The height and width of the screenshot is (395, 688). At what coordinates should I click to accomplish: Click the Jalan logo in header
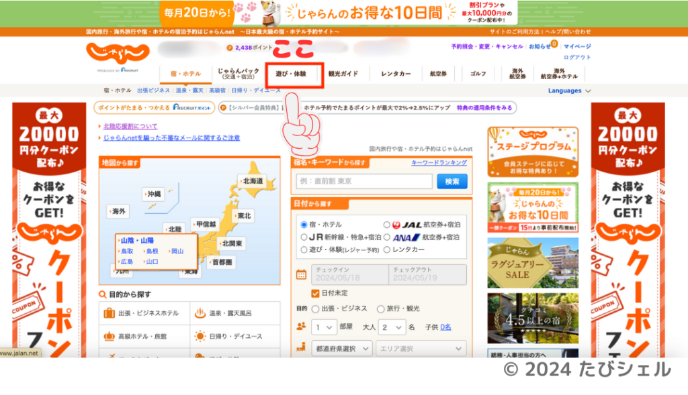click(117, 54)
